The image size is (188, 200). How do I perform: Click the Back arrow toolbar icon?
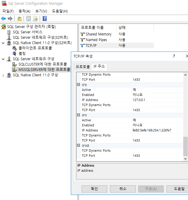[x=4, y=18]
